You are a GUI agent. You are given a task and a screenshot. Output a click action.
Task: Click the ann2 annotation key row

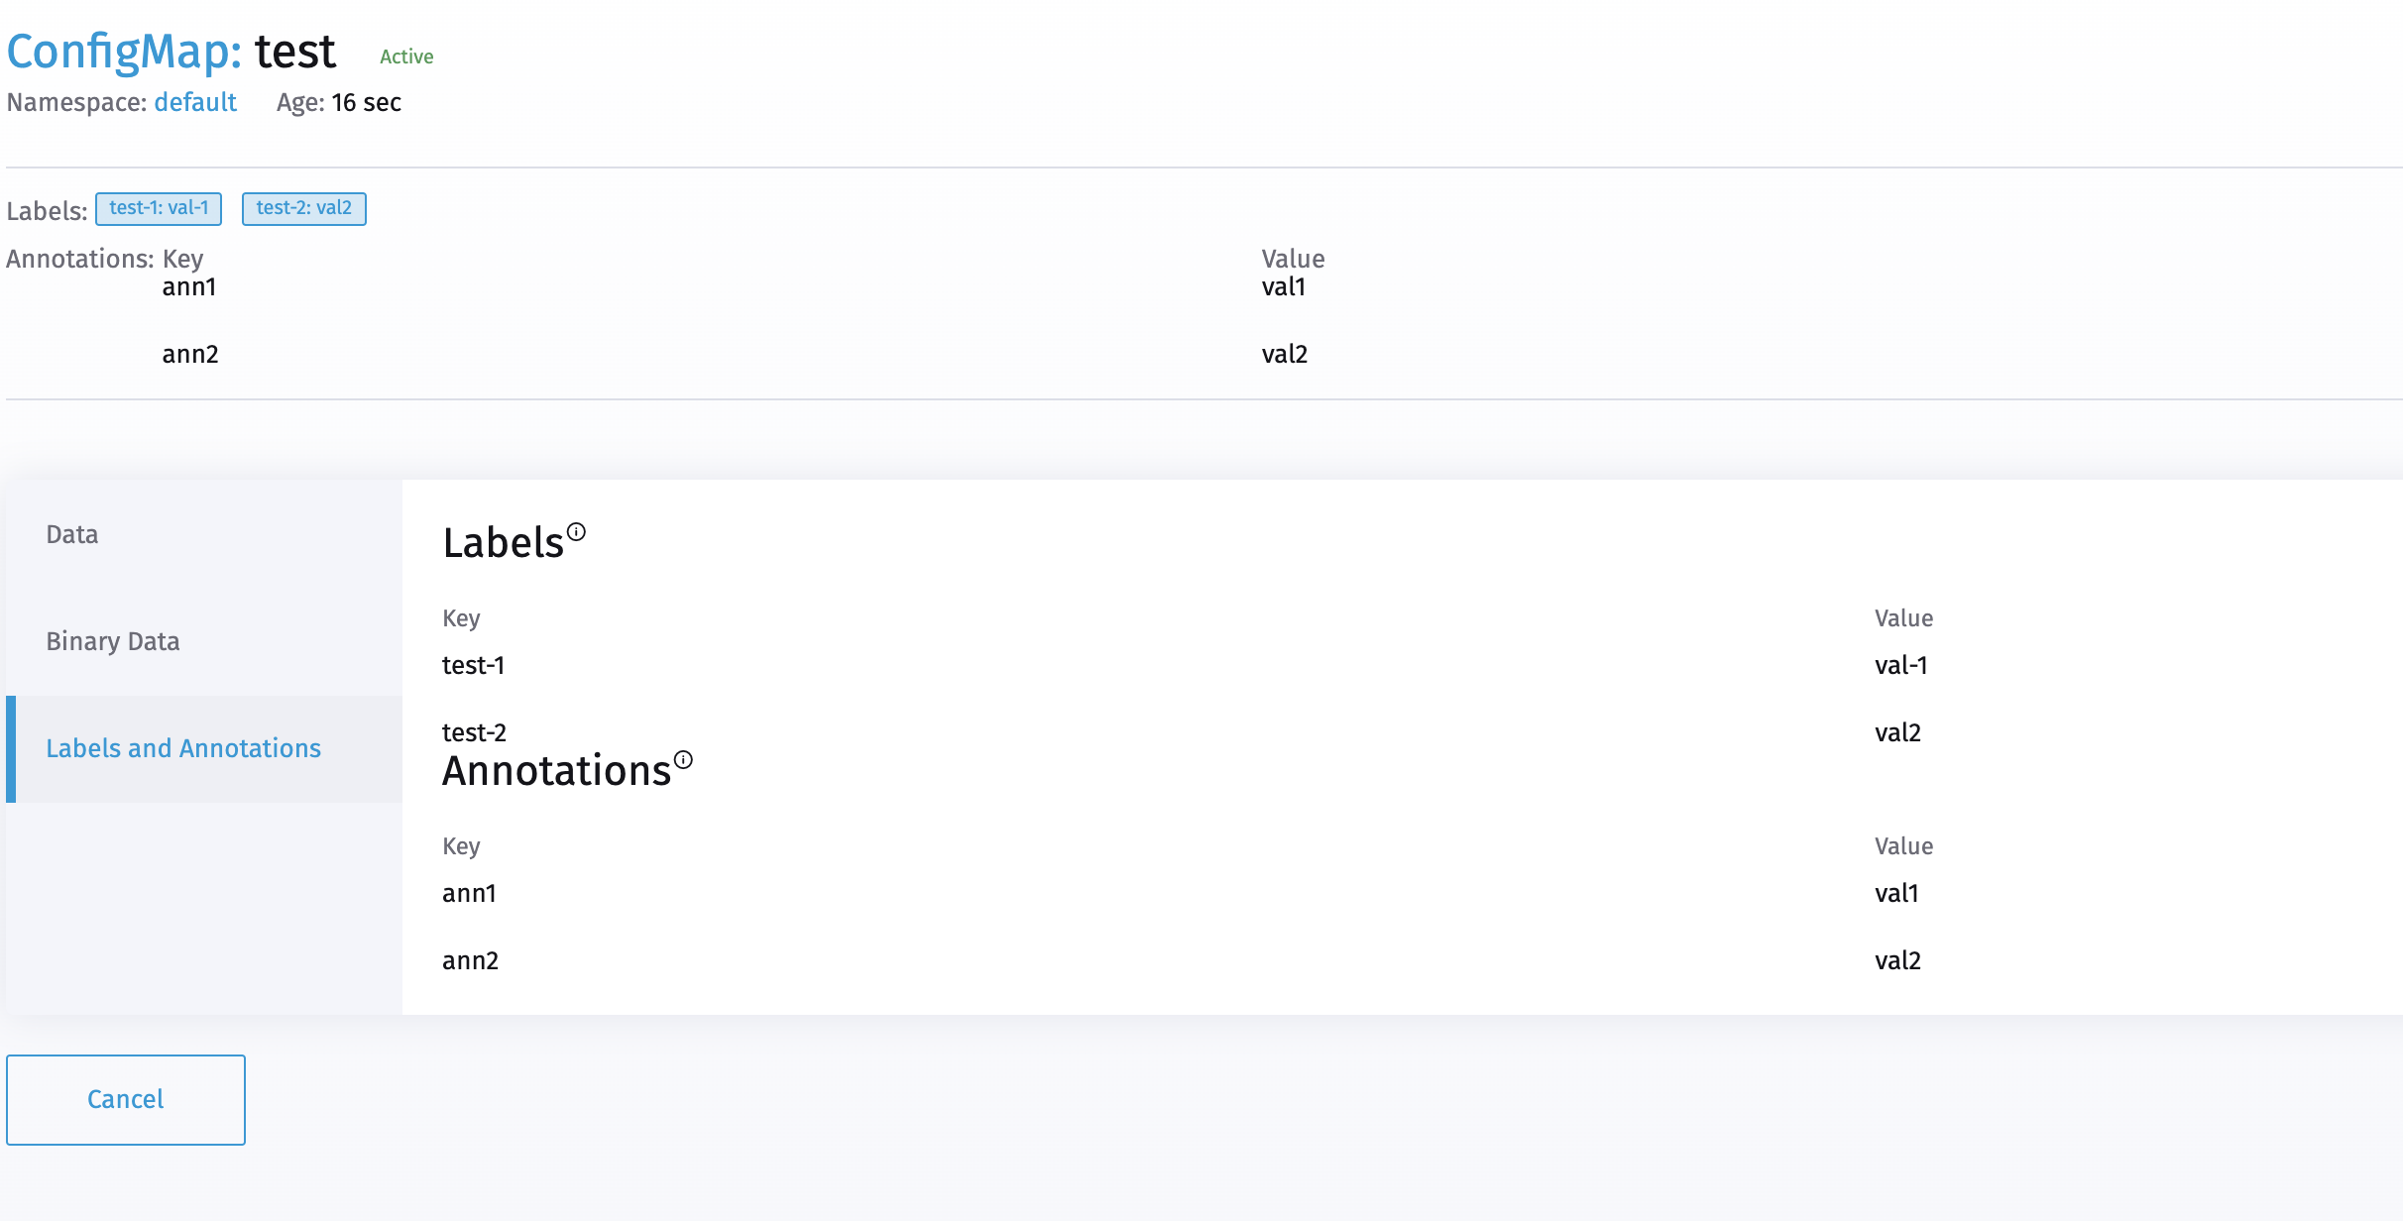click(x=471, y=960)
